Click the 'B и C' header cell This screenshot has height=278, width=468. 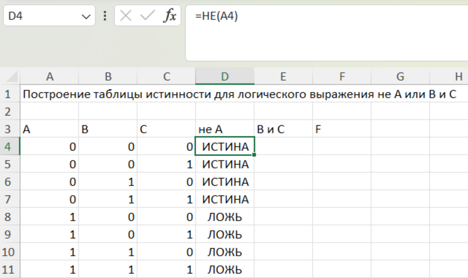[x=283, y=129]
